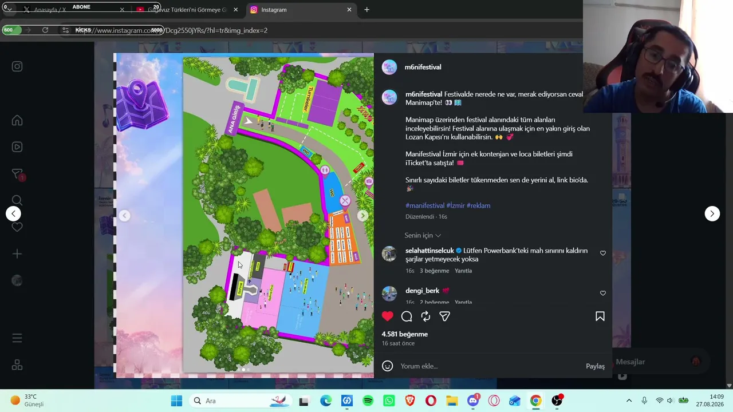733x412 pixels.
Task: Open profile avatar in left sidebar
Action: point(17,280)
